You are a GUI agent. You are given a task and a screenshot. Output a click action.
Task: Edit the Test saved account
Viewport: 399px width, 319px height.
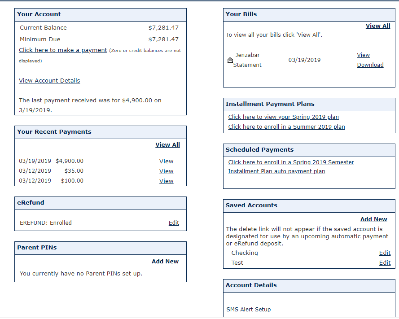point(385,262)
